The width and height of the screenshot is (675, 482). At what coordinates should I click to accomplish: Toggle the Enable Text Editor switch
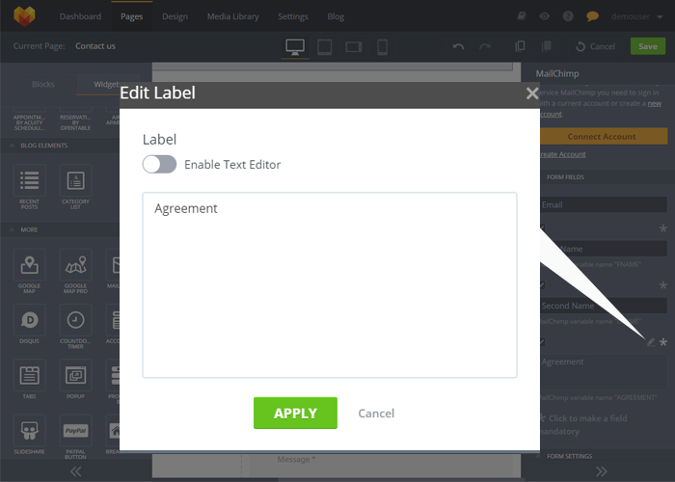[159, 165]
